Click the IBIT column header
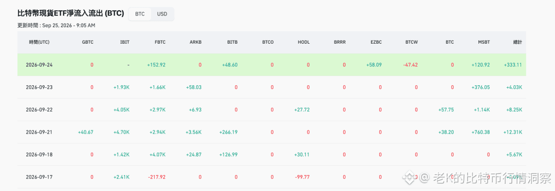This screenshot has width=555, height=191. tap(125, 42)
